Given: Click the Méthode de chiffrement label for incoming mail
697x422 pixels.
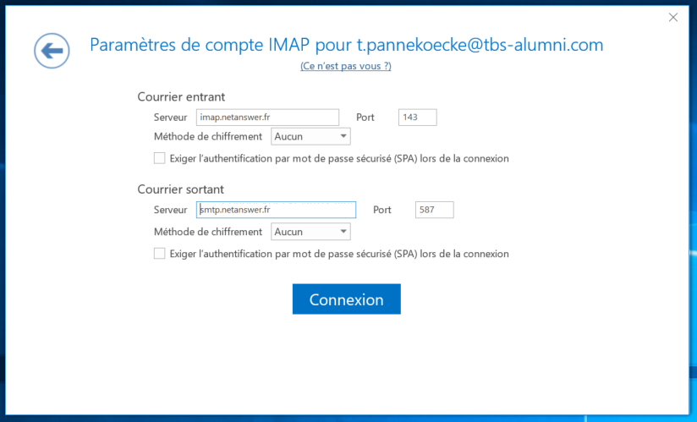Looking at the screenshot, I should [x=208, y=136].
